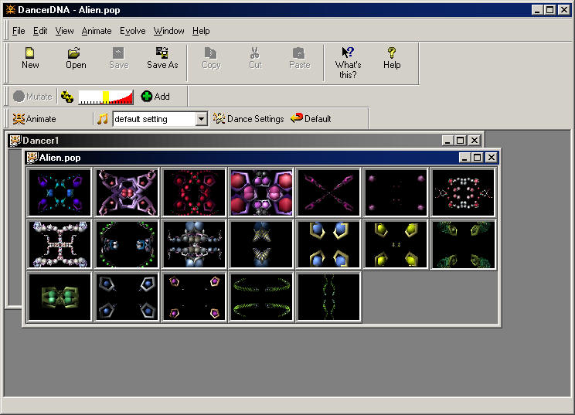The image size is (575, 415).
Task: Click the yellow radiation mutation icon
Action: pyautogui.click(x=67, y=97)
